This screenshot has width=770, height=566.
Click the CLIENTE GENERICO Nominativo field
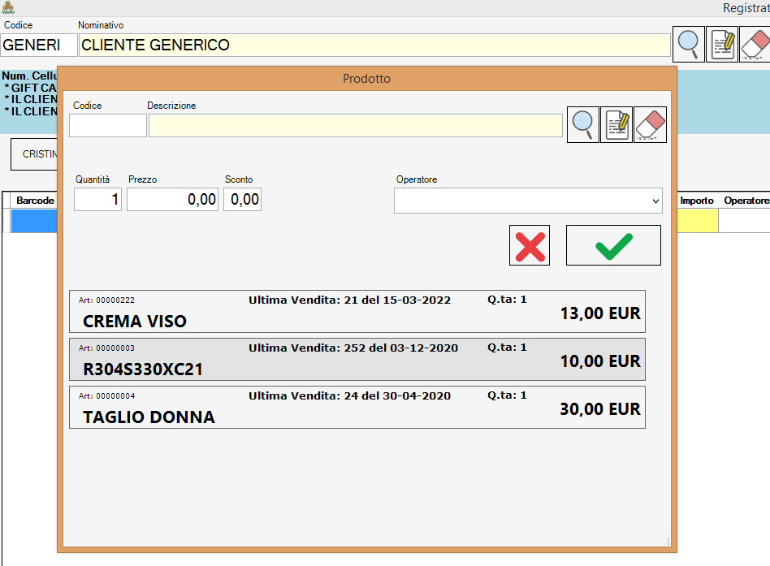point(374,45)
